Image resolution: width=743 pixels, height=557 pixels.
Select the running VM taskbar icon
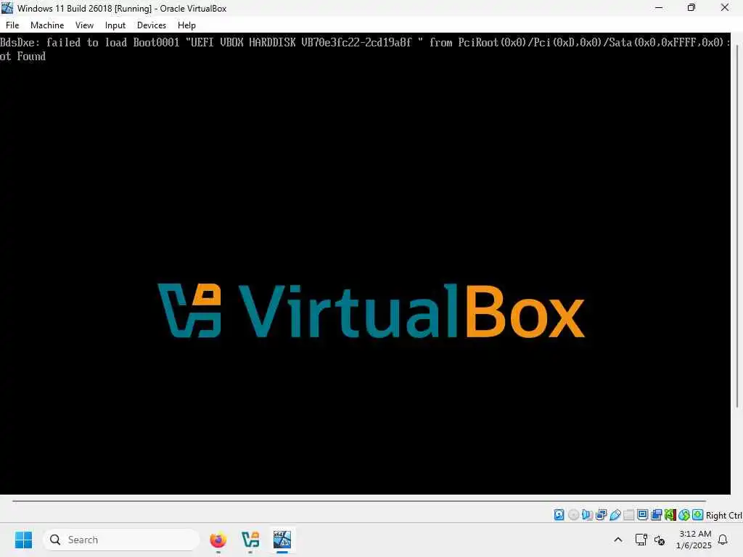click(x=282, y=540)
